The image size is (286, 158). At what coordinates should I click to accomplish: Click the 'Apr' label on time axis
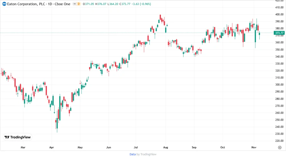click(x=51, y=147)
